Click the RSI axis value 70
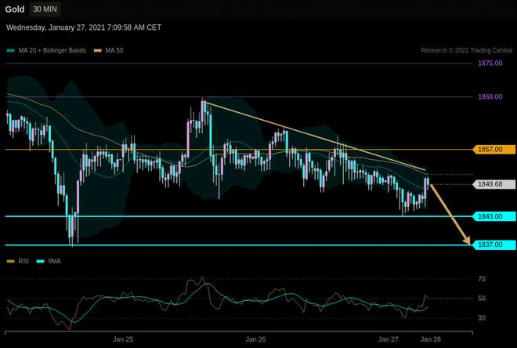Screen dimensions: 517x348 (482, 279)
